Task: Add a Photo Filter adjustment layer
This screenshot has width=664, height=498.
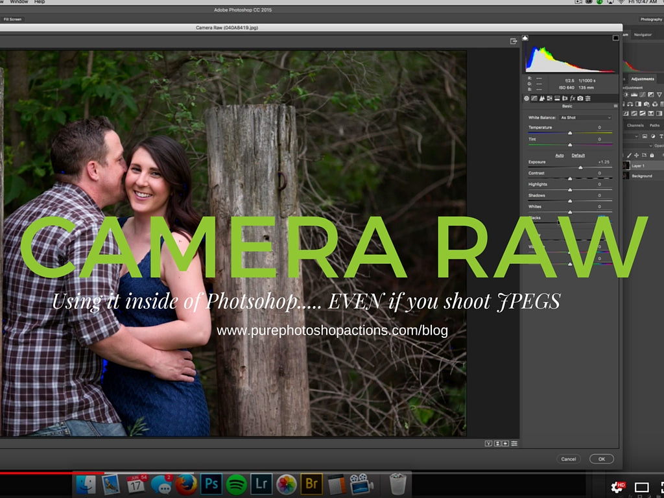Action: pos(646,104)
